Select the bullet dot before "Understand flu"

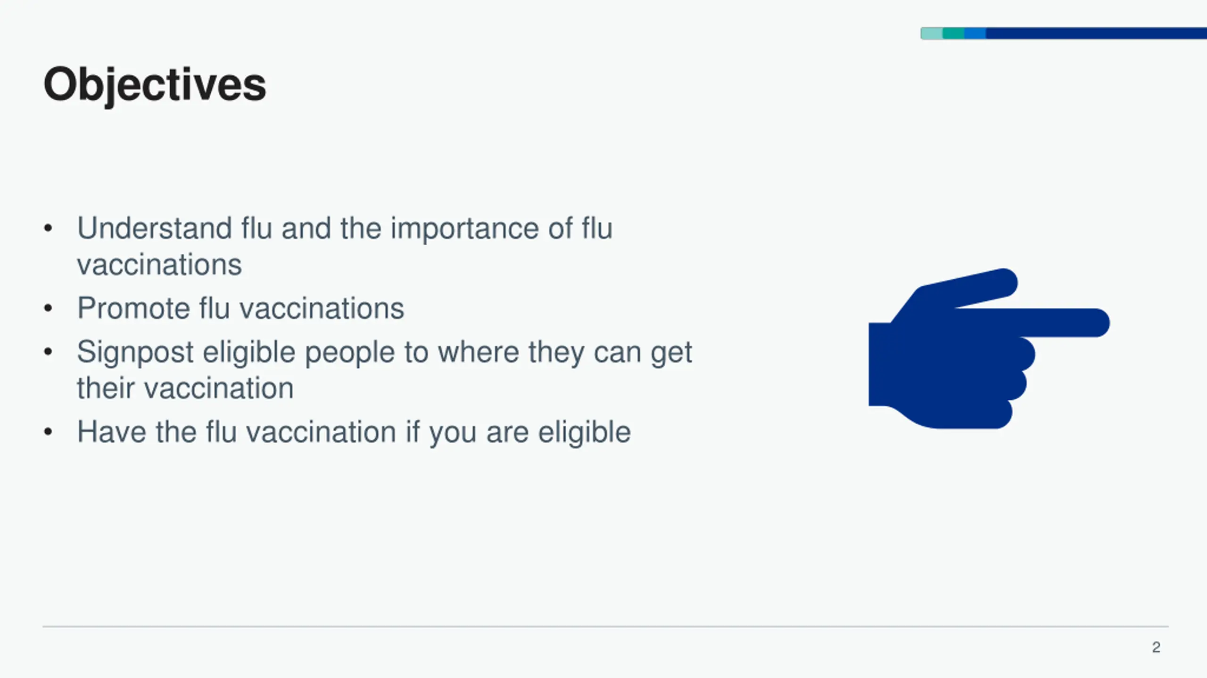click(48, 229)
